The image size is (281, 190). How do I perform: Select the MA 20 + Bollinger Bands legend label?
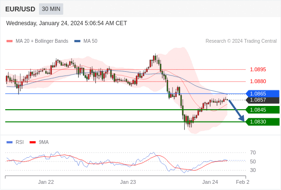click(42, 41)
